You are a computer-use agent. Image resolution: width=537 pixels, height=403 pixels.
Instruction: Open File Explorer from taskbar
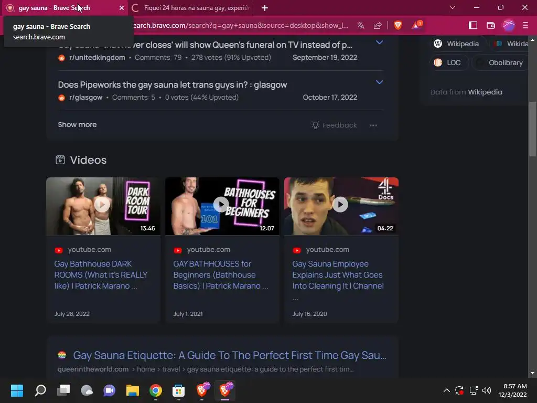(133, 390)
